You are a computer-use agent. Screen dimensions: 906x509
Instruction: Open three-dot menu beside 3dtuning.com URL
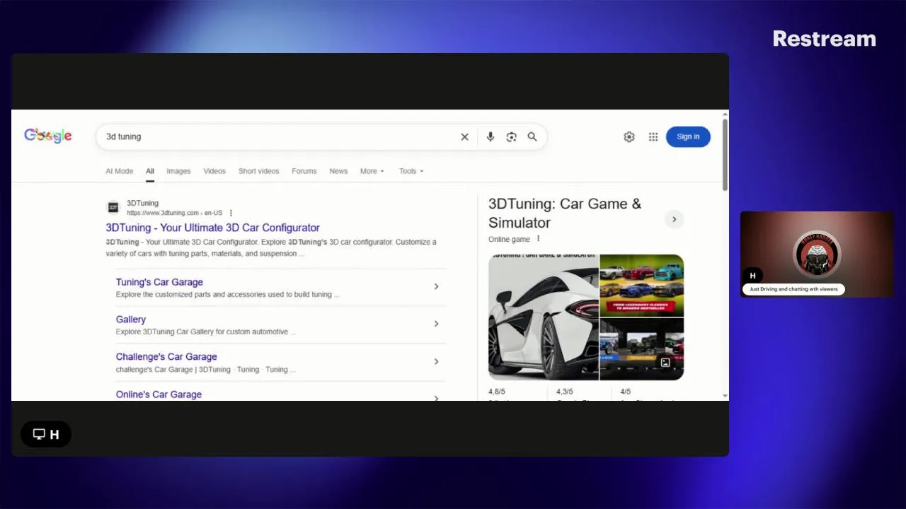[231, 213]
